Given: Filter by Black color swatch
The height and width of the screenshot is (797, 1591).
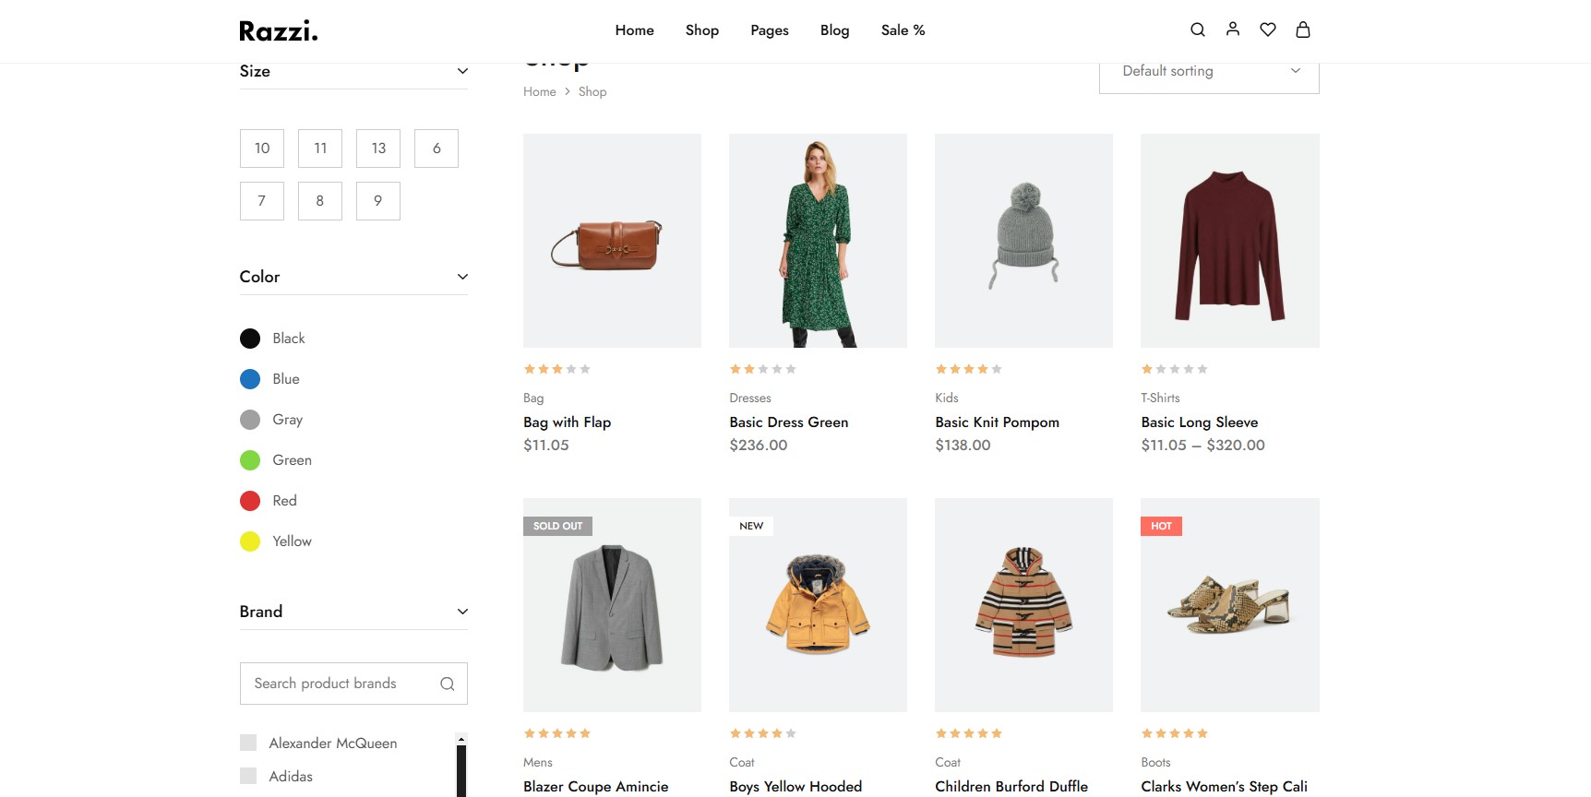Looking at the screenshot, I should click(250, 339).
